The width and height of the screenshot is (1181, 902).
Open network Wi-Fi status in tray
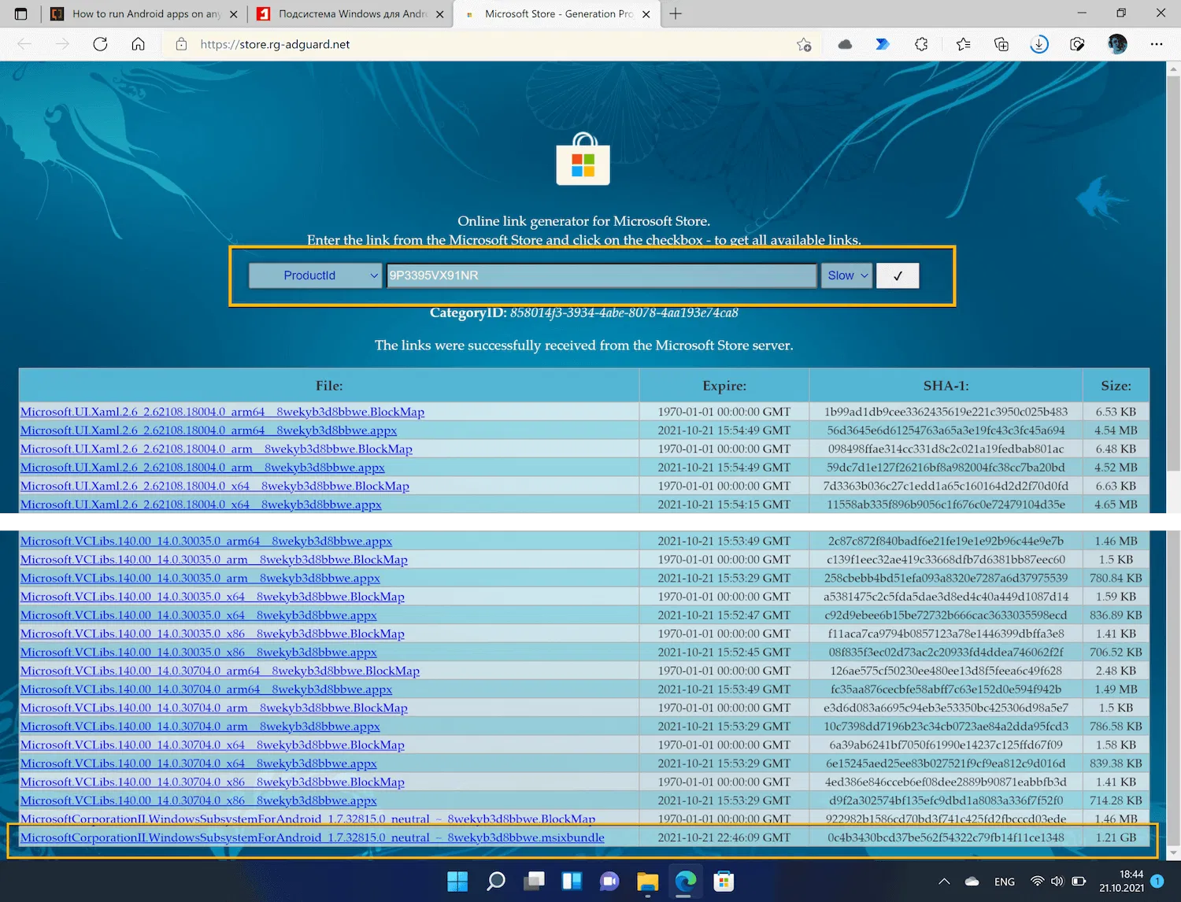1038,882
